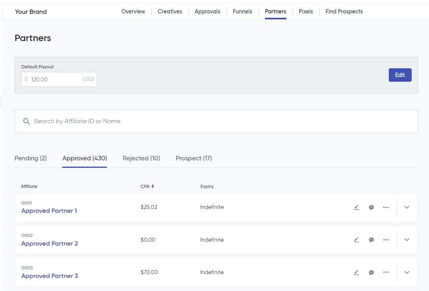Click the Edit default payout button
Screen dimensions: 429x291
400,75
